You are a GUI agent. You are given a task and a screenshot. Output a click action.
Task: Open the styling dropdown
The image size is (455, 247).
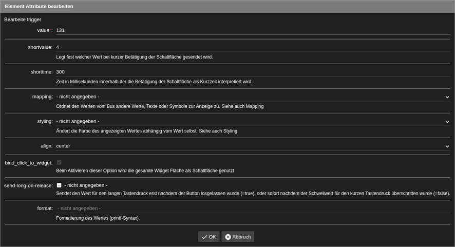click(x=253, y=121)
